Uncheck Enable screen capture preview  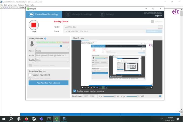[x=75, y=91]
